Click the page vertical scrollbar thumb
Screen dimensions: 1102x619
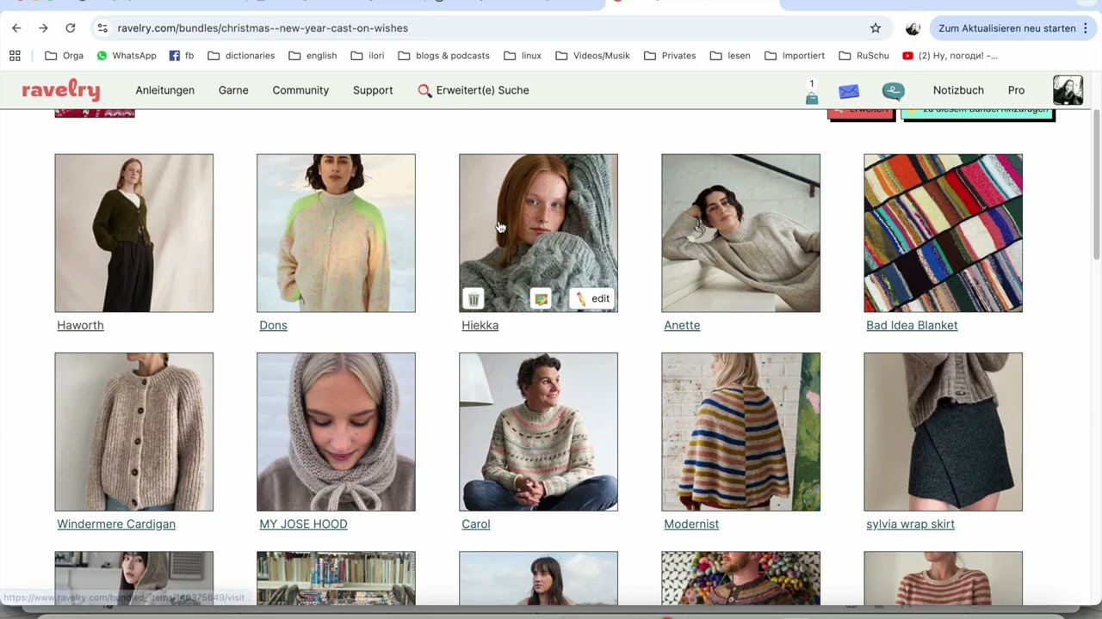coord(1096,185)
